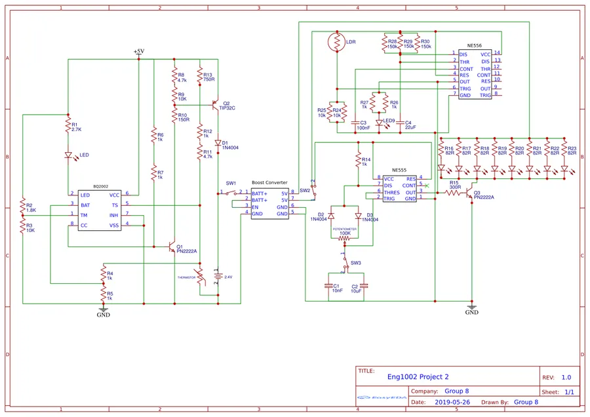The image size is (590, 417).
Task: Click diode D1 1N4004 symbol
Action: pyautogui.click(x=218, y=143)
